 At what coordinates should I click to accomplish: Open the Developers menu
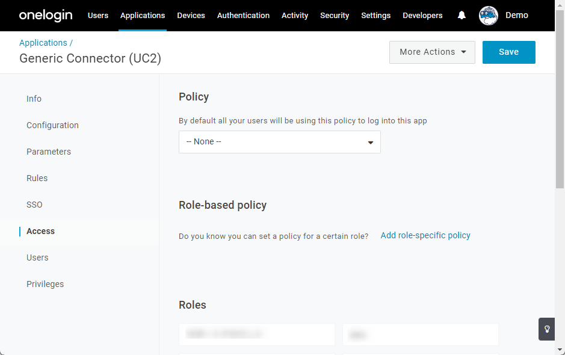coord(422,16)
